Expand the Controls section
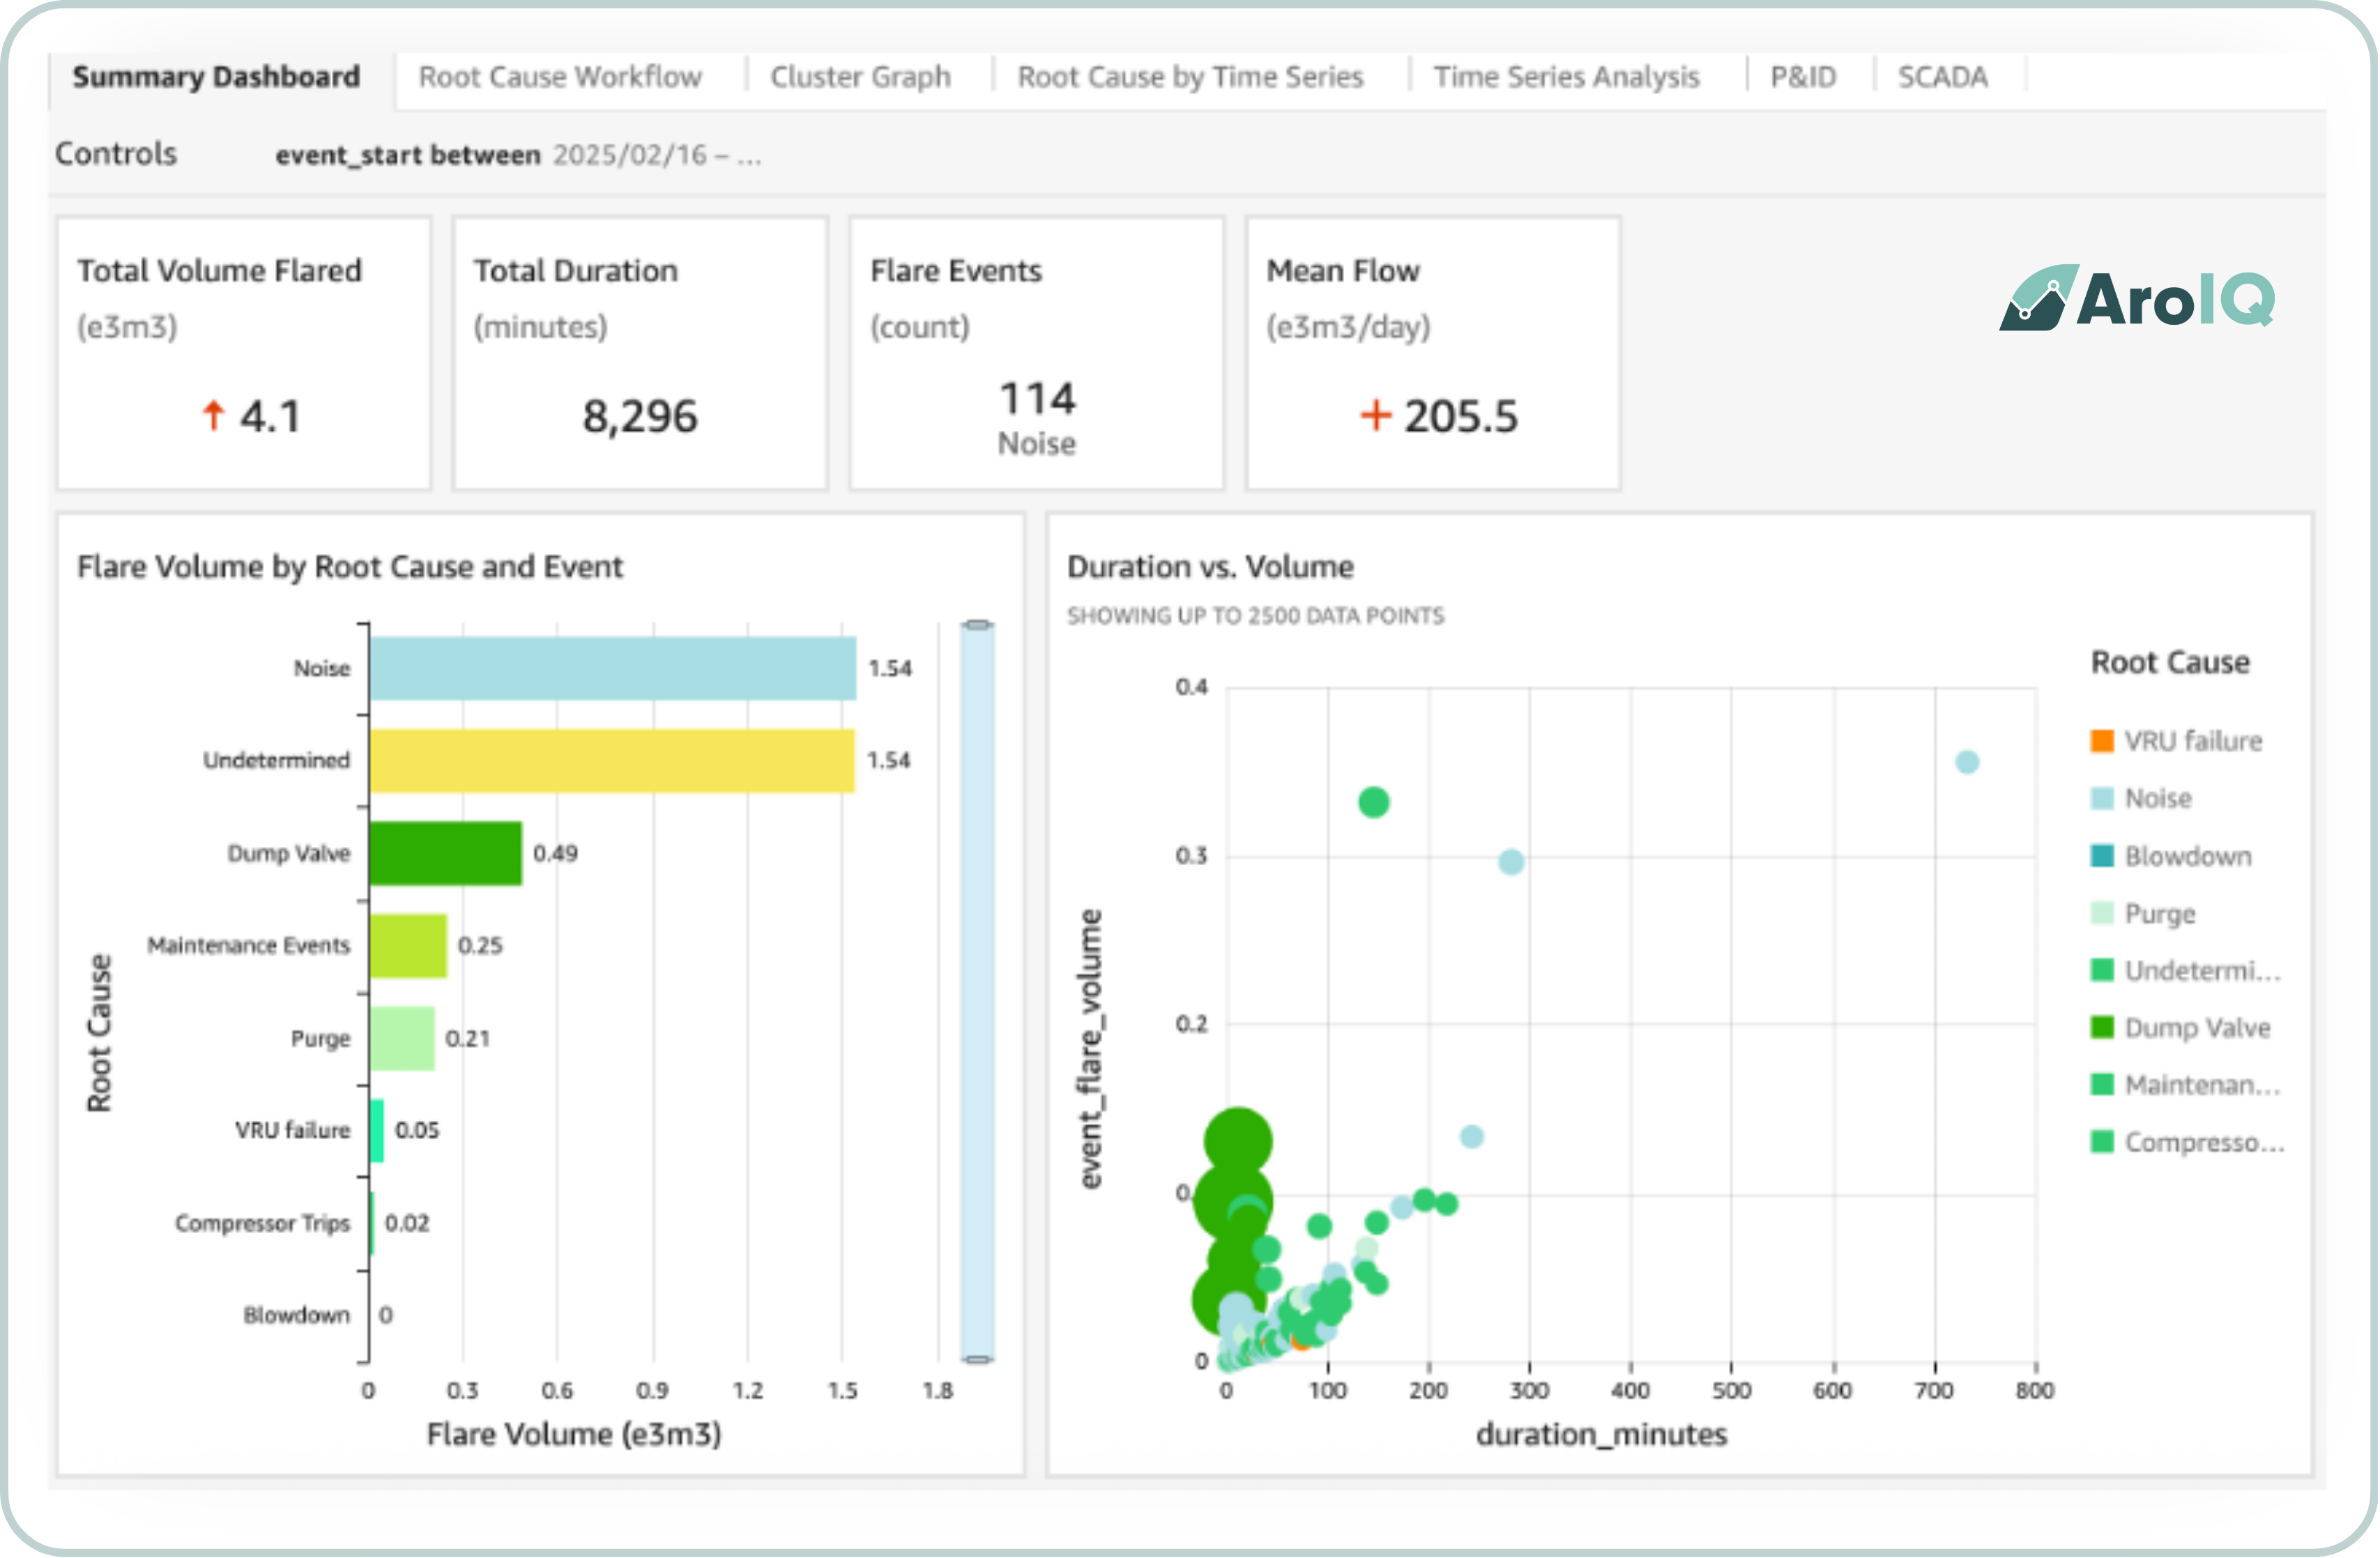Viewport: 2380px width, 1558px height. 116,154
